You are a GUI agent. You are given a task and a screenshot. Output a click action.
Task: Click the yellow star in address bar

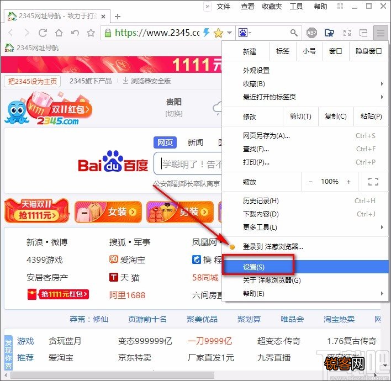point(218,33)
